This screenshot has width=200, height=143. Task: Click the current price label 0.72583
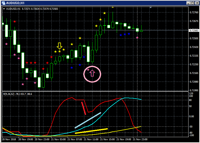pos(194,30)
